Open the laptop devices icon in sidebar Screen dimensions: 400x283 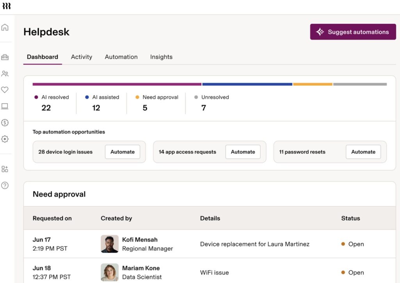[x=5, y=106]
